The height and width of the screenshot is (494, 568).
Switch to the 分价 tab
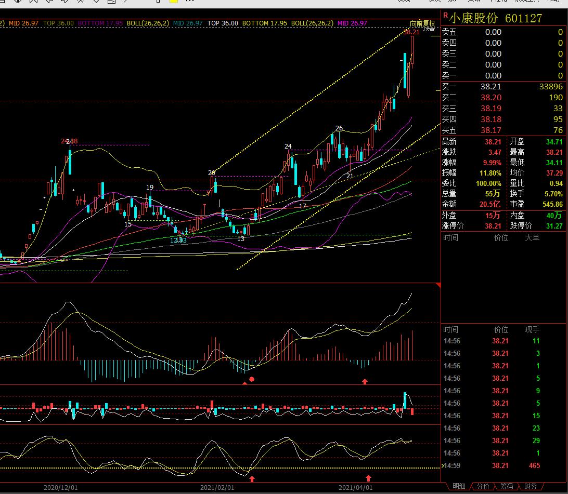483,486
